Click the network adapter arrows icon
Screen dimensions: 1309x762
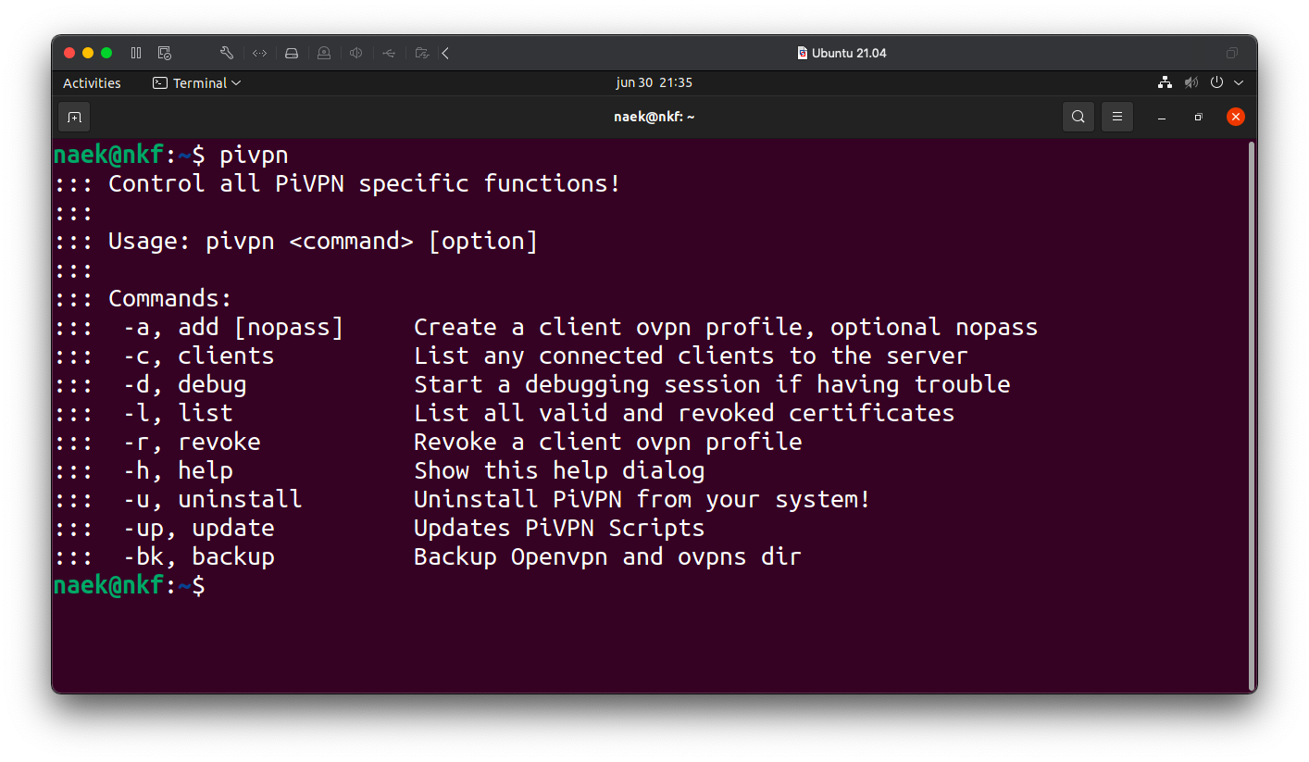[259, 53]
